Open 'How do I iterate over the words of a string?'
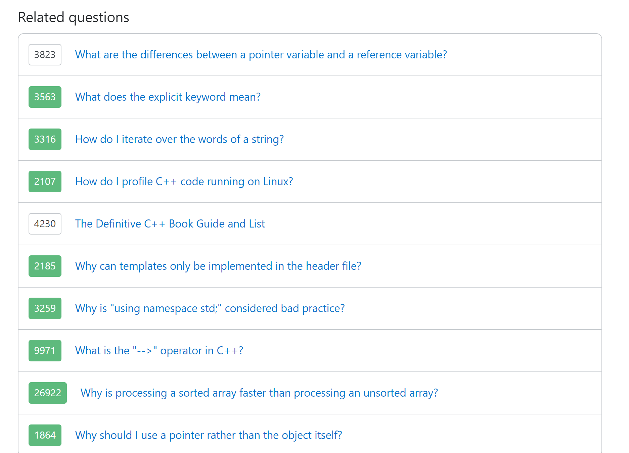 point(179,139)
